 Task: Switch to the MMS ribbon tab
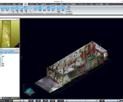click(91, 4)
